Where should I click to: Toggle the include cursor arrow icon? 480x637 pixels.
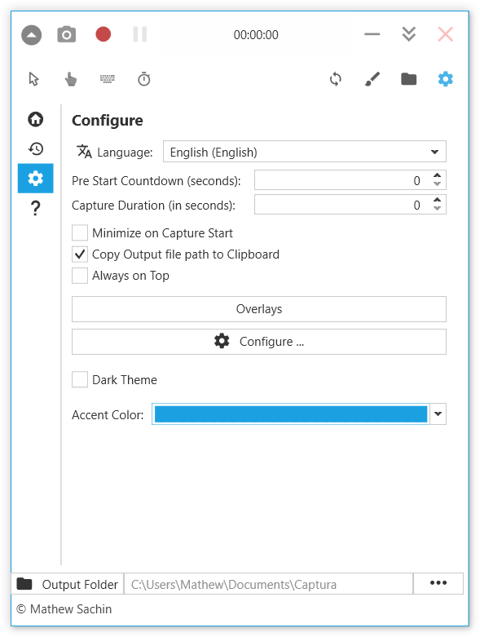click(x=33, y=79)
